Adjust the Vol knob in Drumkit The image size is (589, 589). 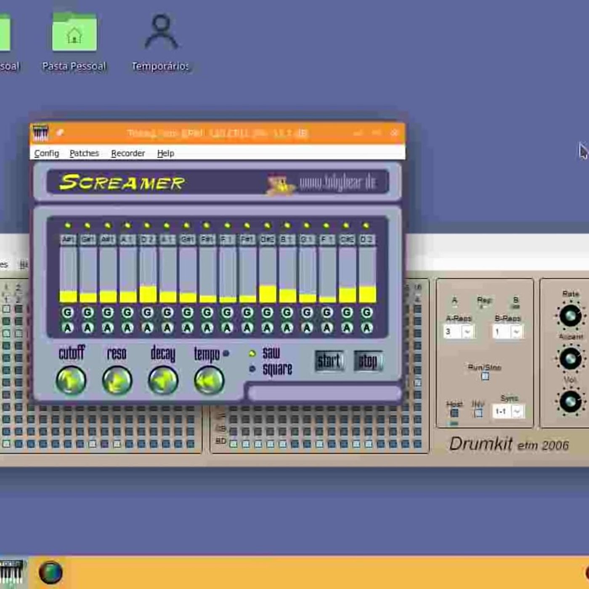point(570,401)
